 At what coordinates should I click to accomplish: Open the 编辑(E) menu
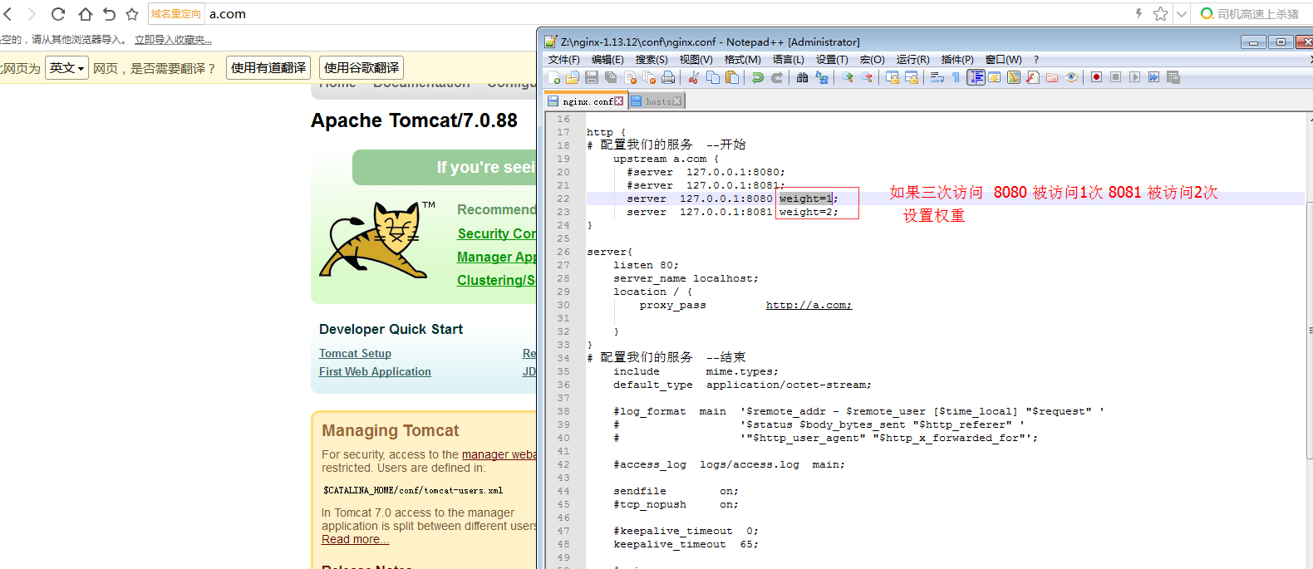pos(607,60)
